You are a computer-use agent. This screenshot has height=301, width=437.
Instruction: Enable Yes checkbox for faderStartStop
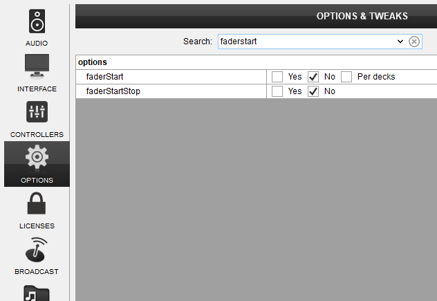pyautogui.click(x=277, y=91)
